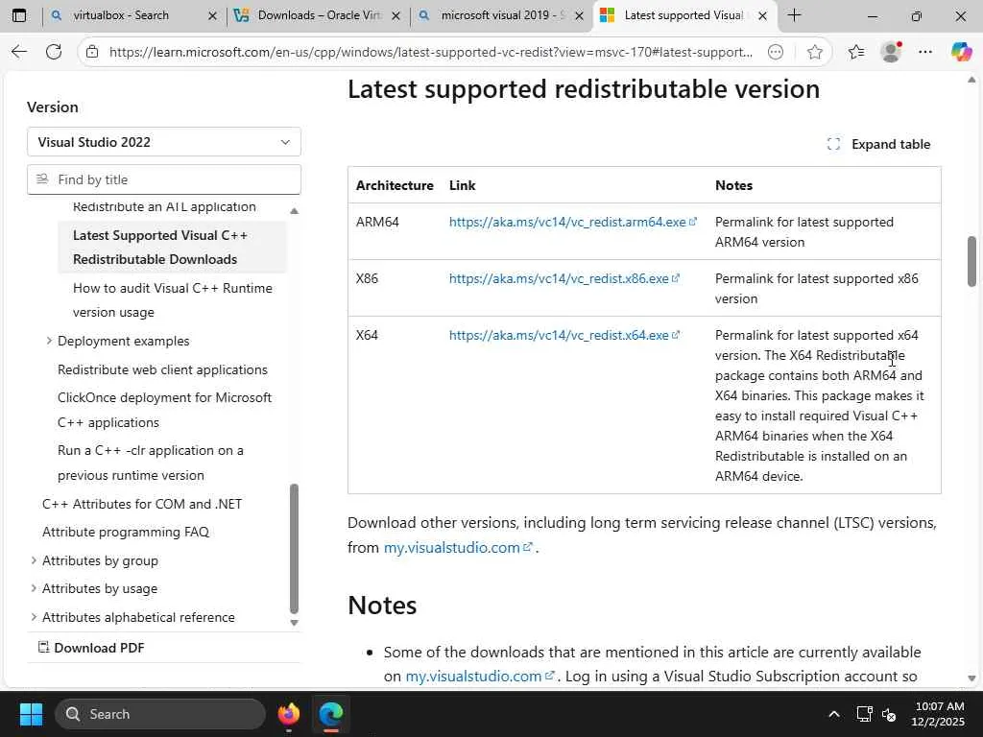Open How to audit Visual C++ Runtime
Image resolution: width=983 pixels, height=737 pixels.
(173, 299)
